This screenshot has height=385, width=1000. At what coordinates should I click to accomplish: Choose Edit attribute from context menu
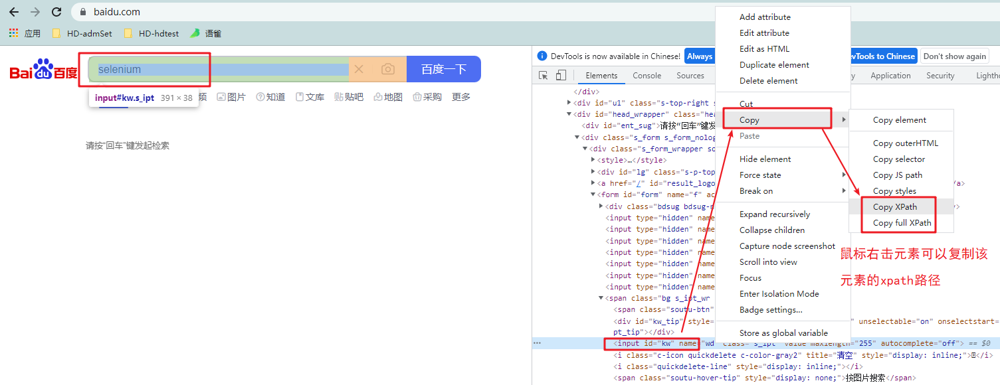[783, 33]
